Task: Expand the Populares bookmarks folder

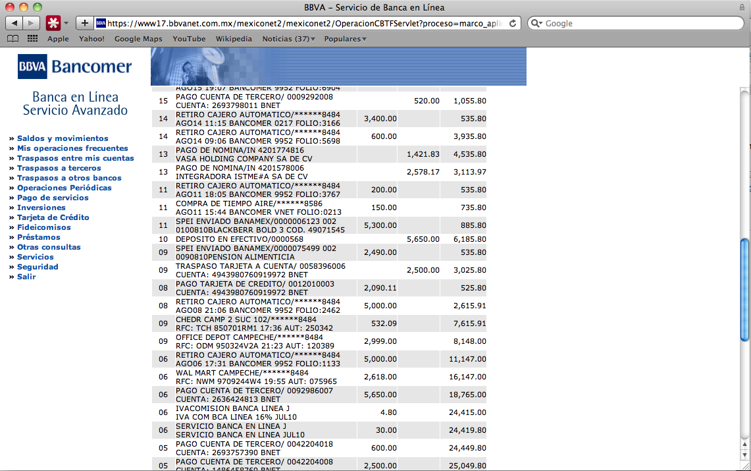Action: (x=345, y=39)
